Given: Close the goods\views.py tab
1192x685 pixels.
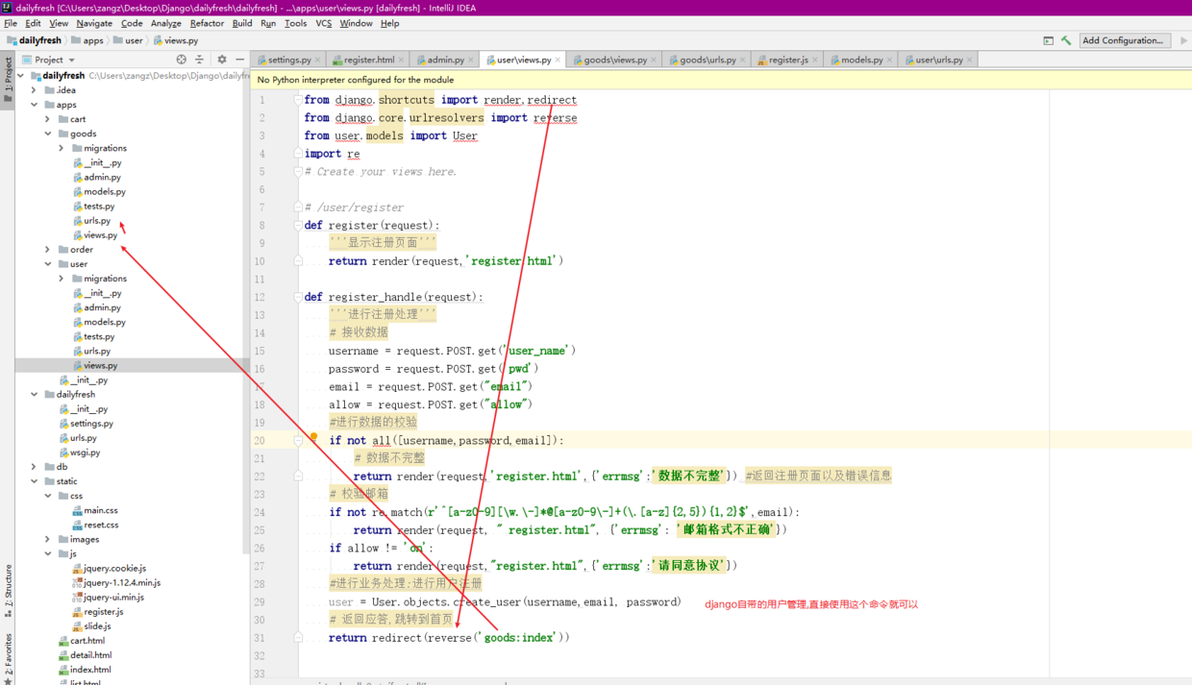Looking at the screenshot, I should coord(654,60).
